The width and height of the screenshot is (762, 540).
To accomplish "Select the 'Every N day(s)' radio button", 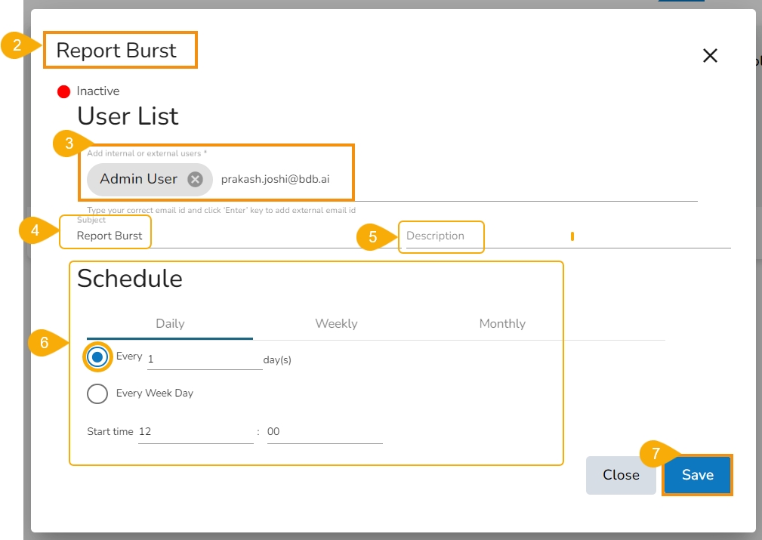I will (x=97, y=357).
